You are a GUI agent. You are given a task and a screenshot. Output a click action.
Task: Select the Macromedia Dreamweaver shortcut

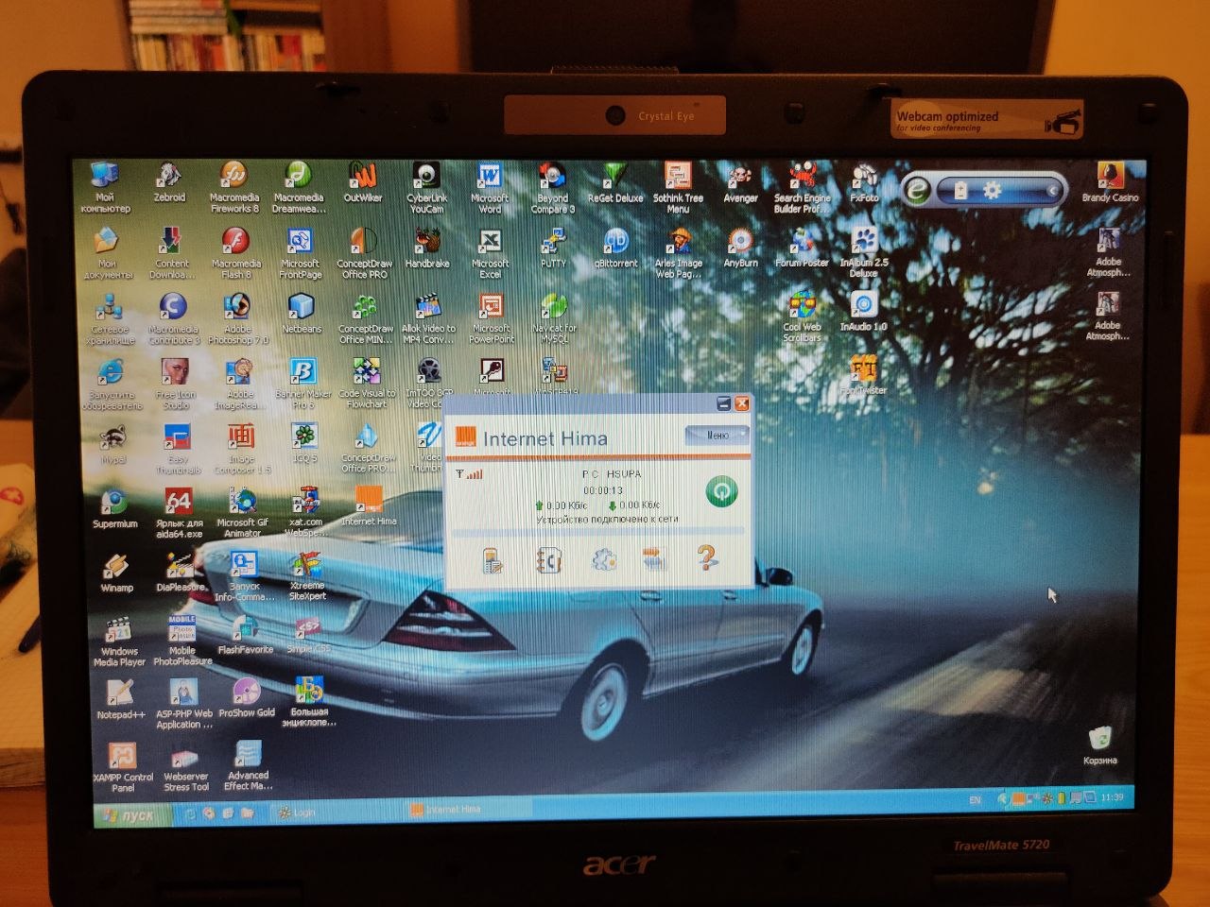pos(299,187)
